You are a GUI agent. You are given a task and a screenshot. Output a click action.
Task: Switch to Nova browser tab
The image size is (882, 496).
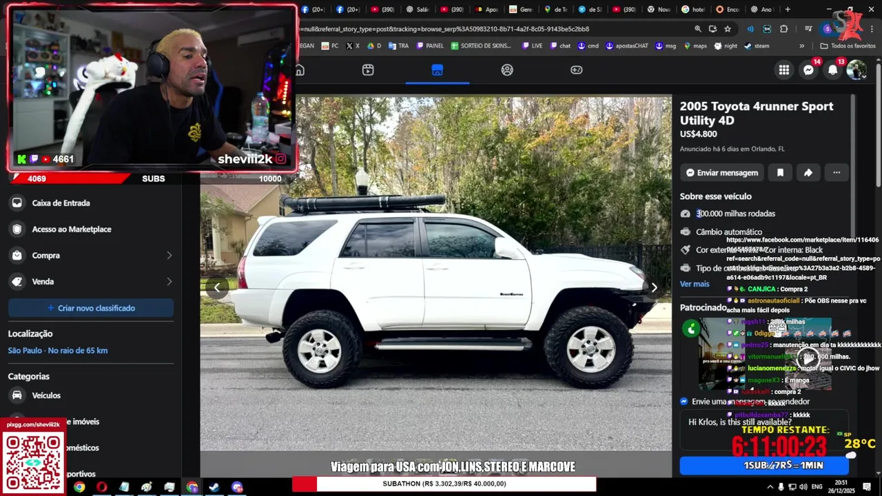pos(658,10)
